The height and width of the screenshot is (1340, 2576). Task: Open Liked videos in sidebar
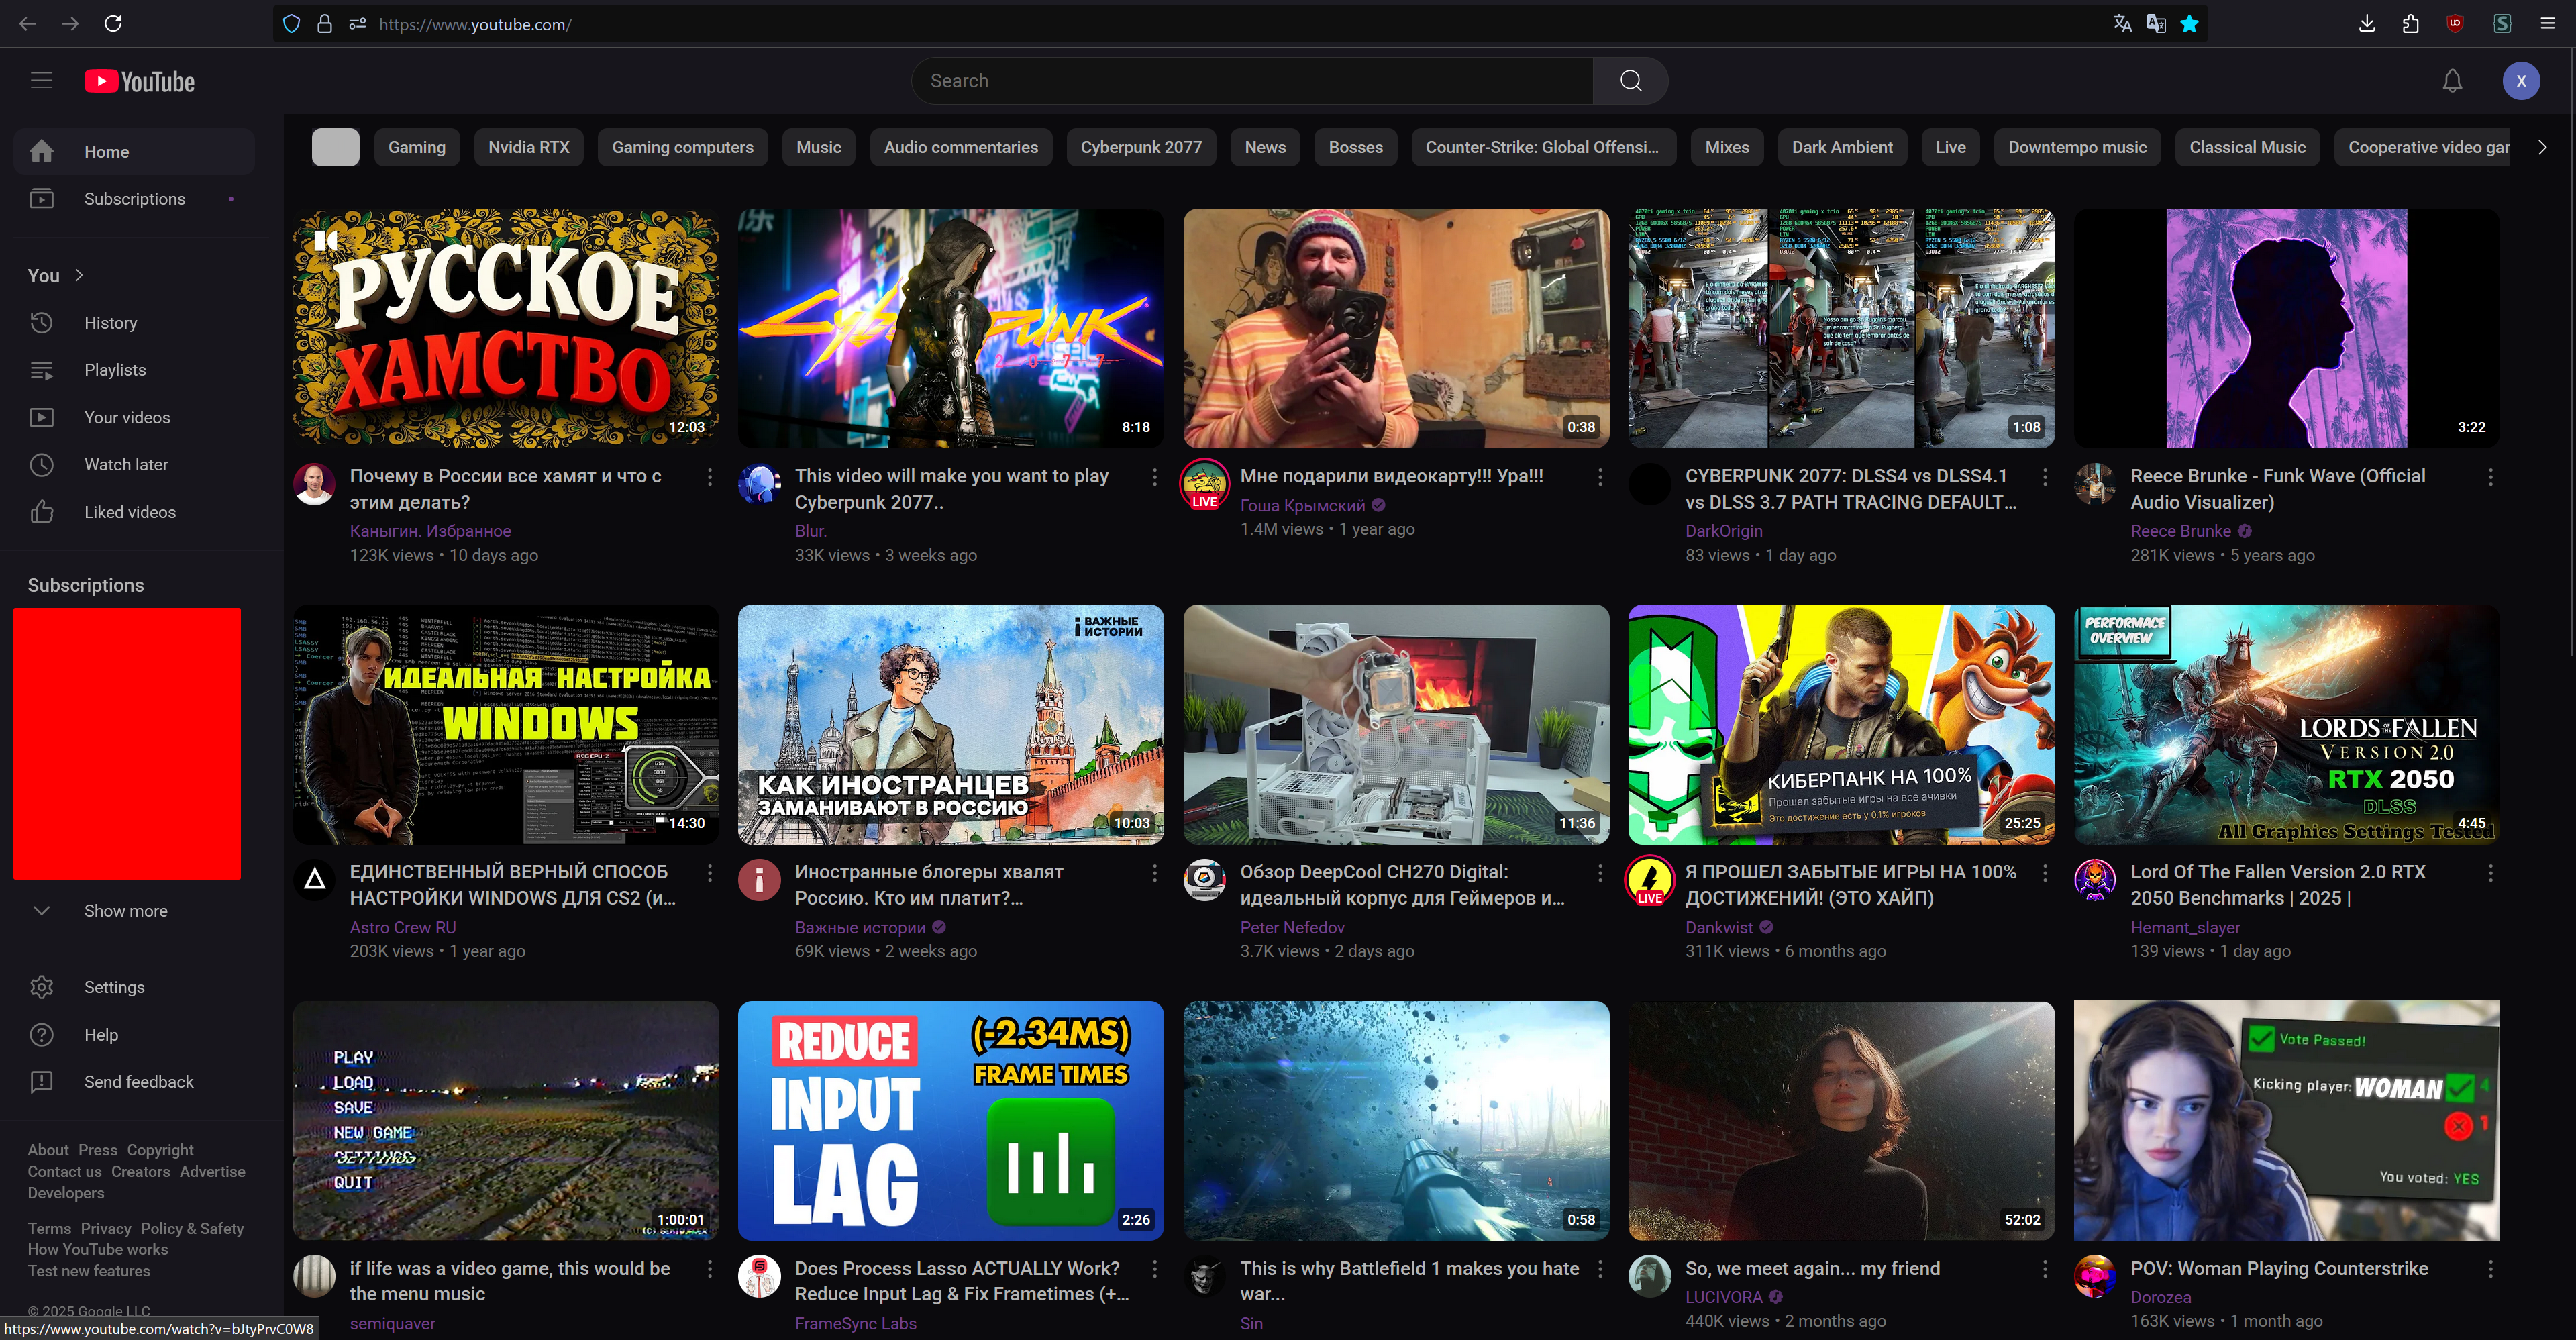[x=134, y=511]
